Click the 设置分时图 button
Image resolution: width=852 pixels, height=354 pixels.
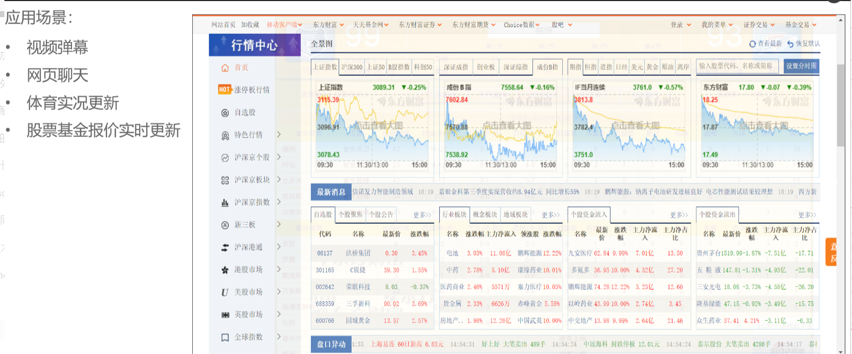(801, 66)
